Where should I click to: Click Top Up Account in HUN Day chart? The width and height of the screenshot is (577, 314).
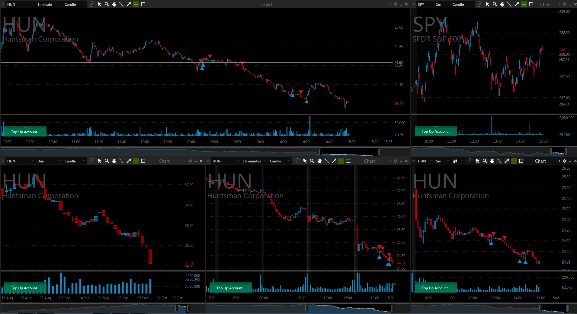pos(25,288)
